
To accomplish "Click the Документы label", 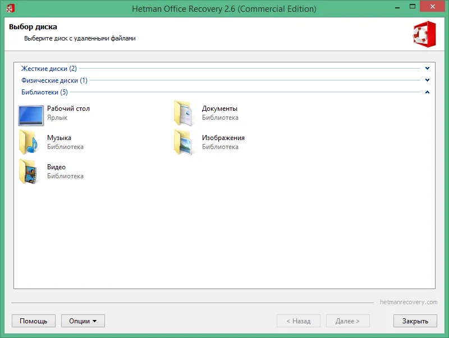I will [x=219, y=109].
